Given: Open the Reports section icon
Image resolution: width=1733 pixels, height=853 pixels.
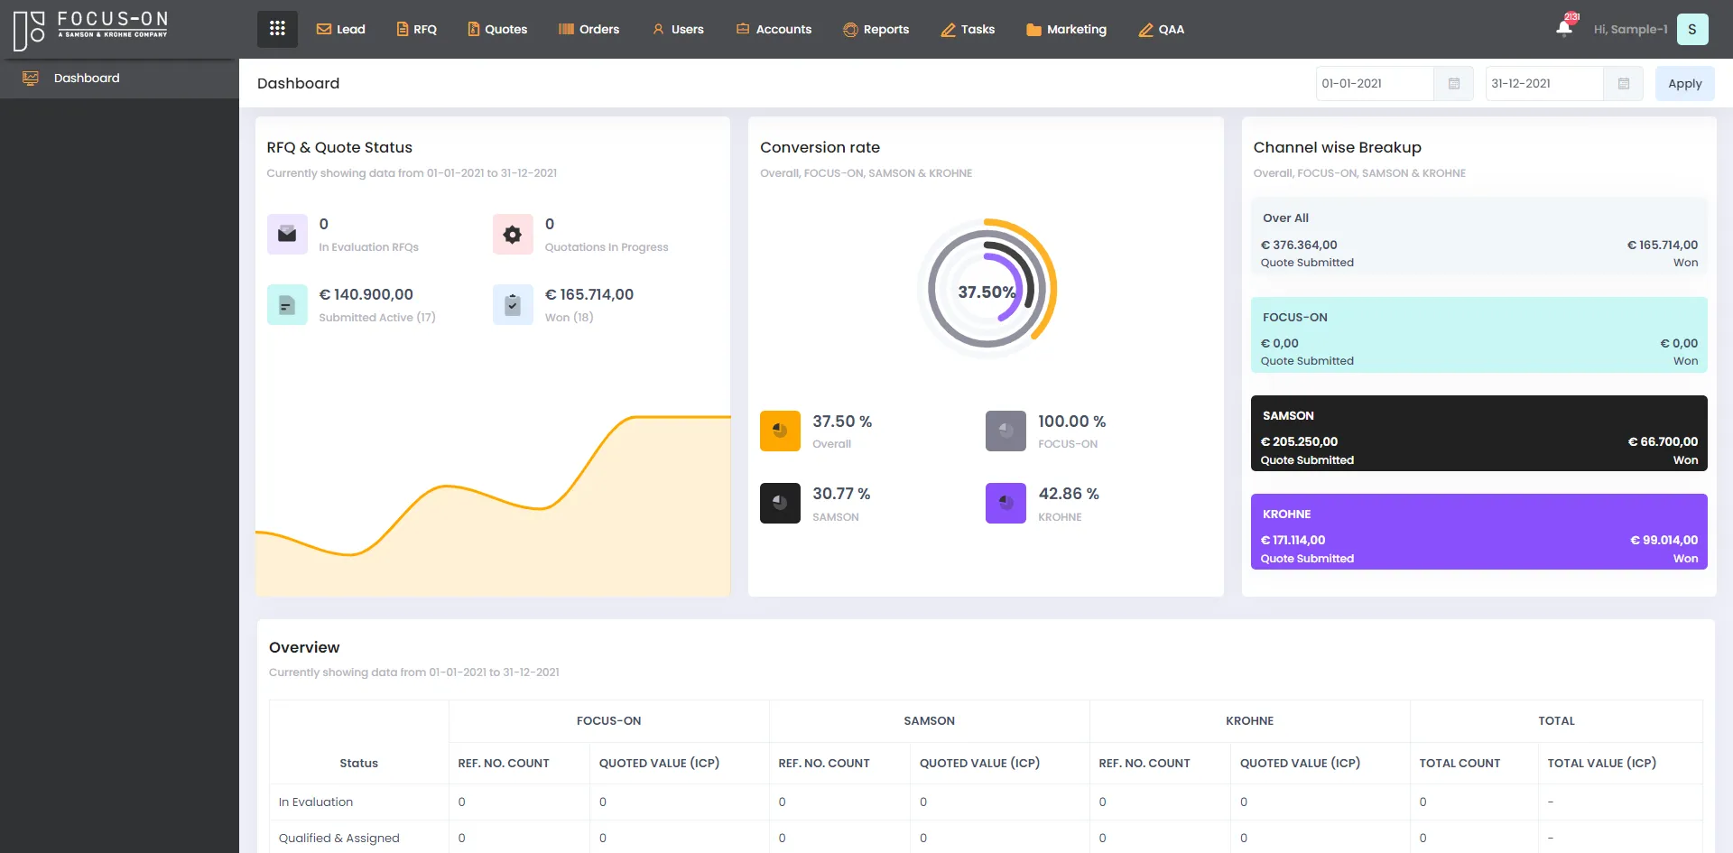Looking at the screenshot, I should [x=848, y=29].
